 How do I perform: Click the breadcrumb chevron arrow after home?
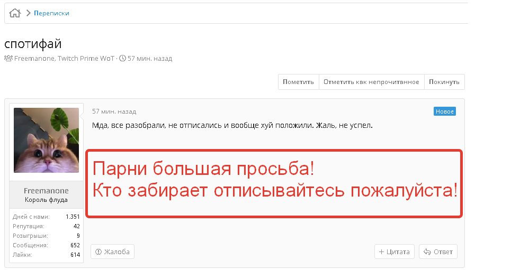pos(28,13)
